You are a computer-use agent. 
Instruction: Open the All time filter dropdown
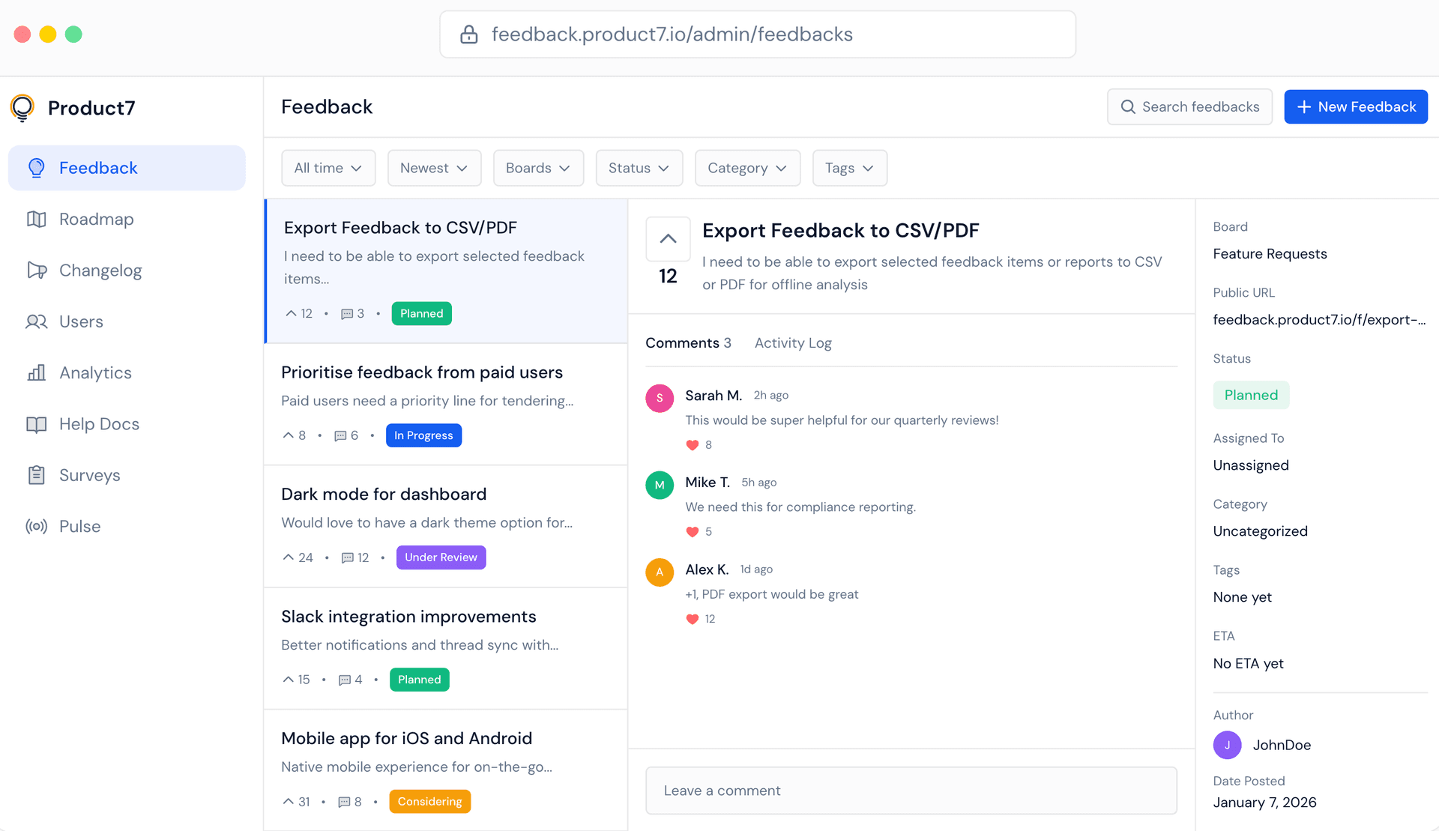(x=328, y=168)
